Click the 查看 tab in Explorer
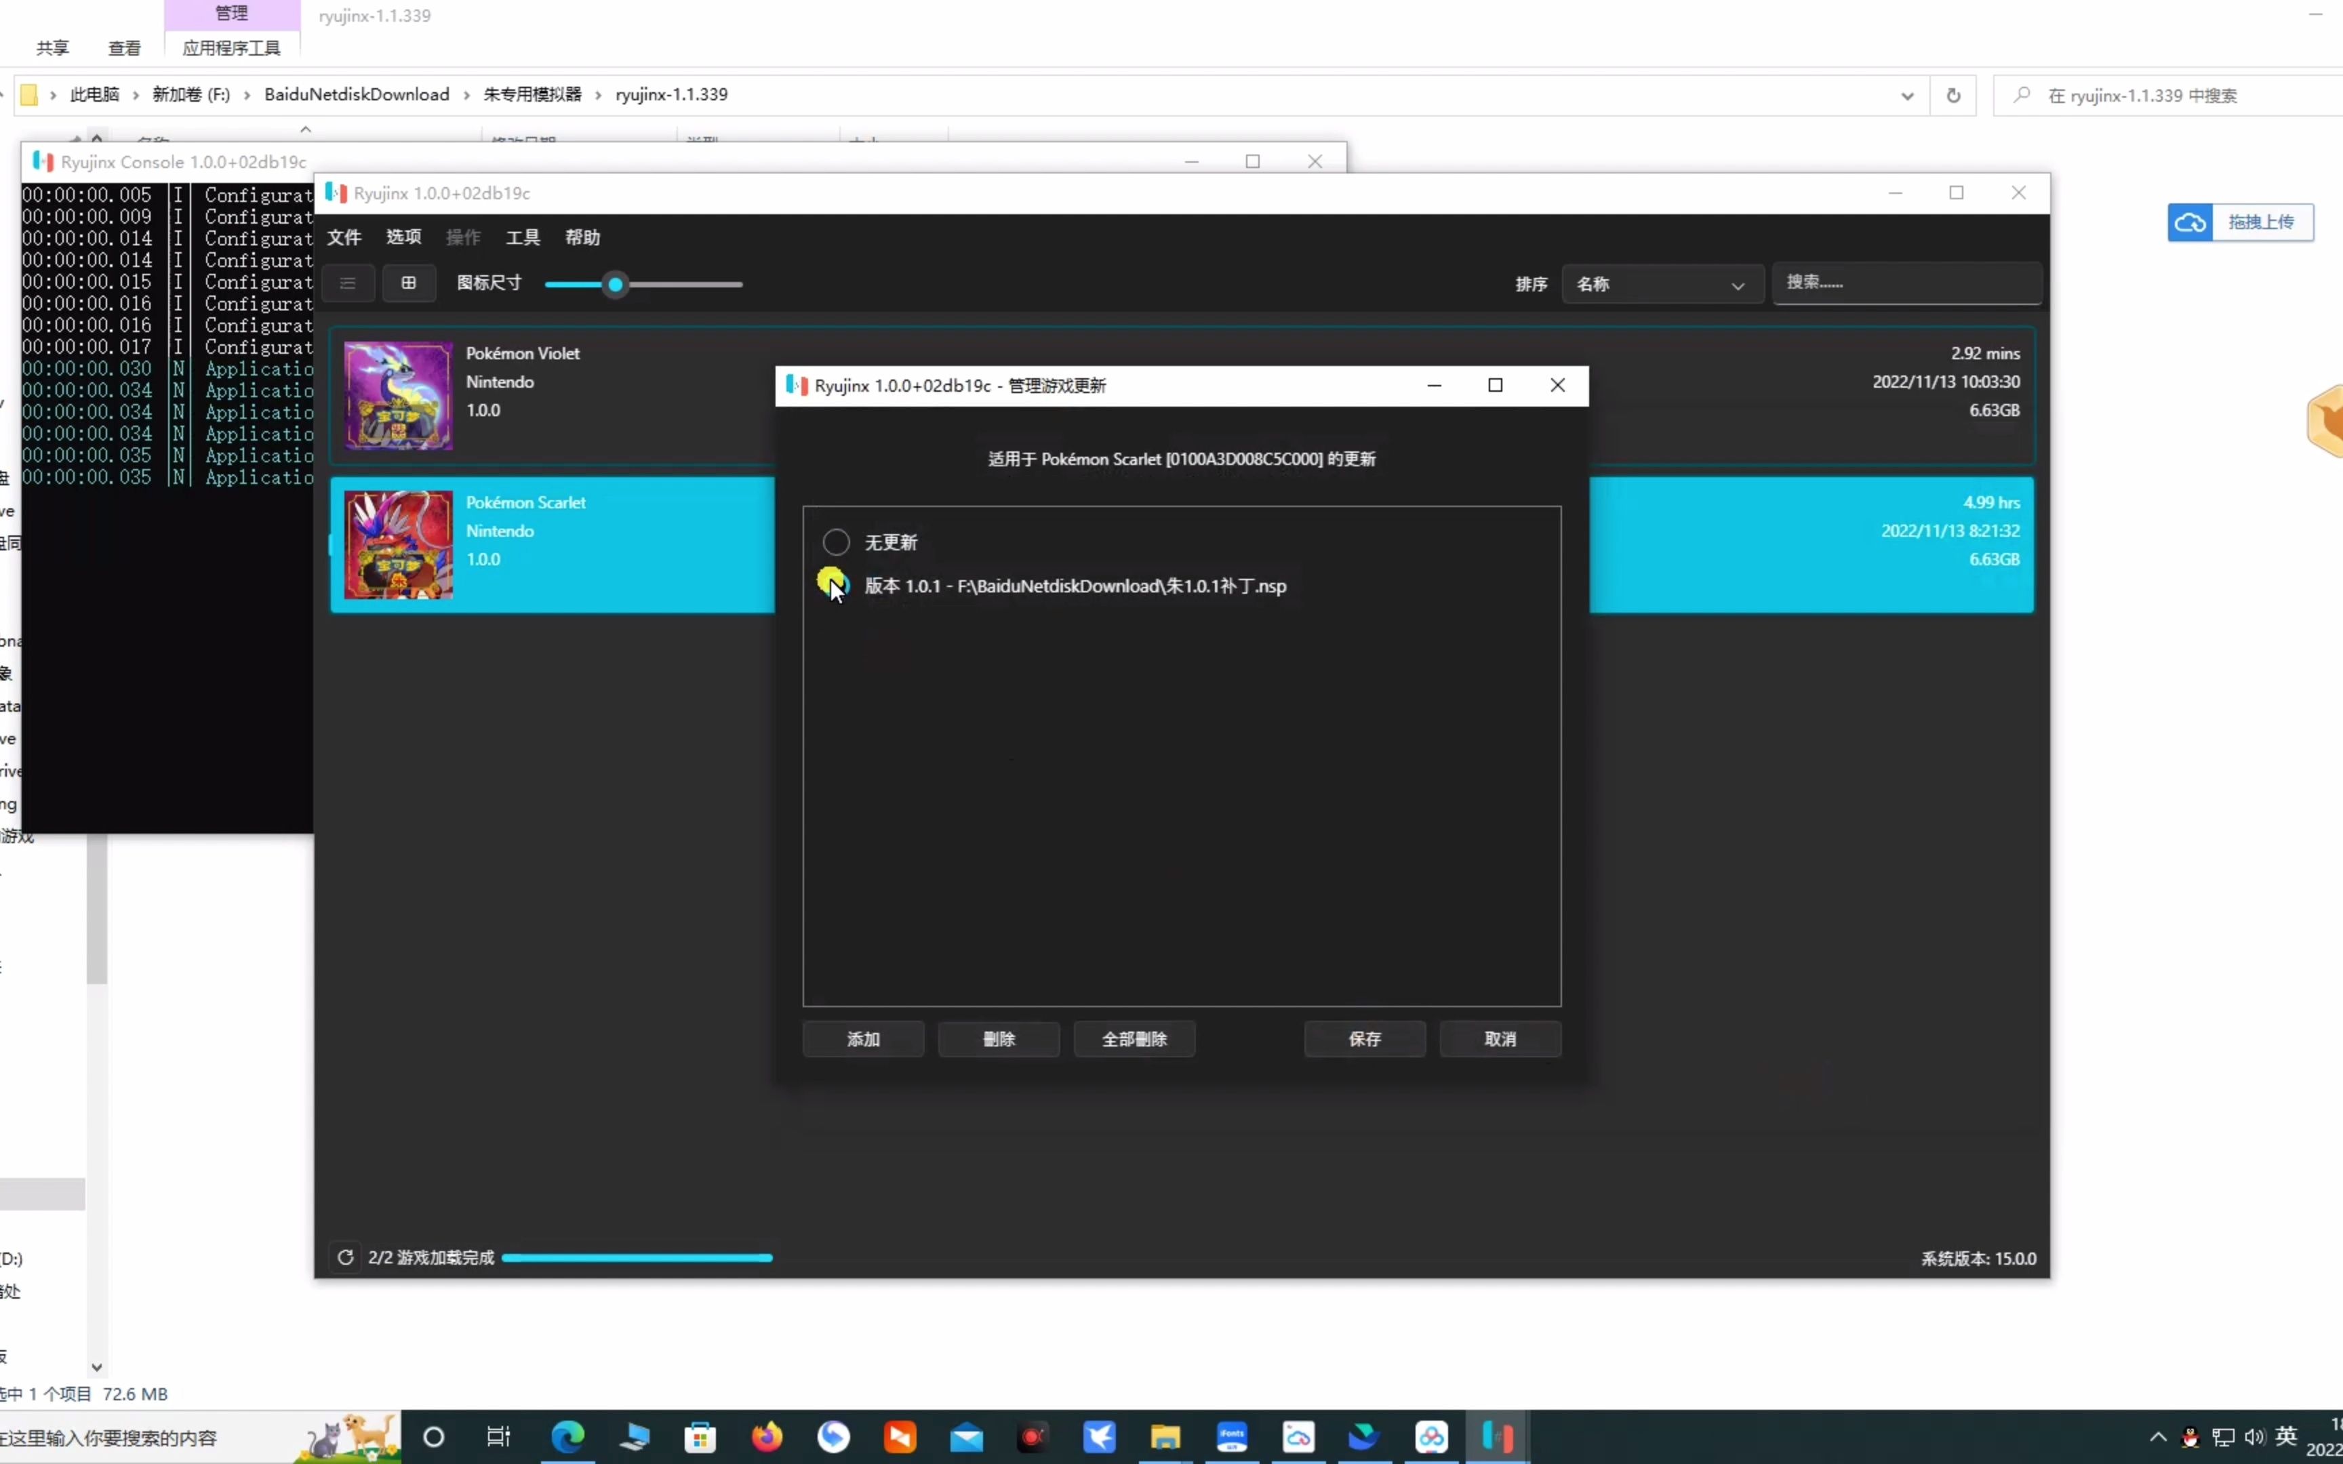 [x=124, y=47]
